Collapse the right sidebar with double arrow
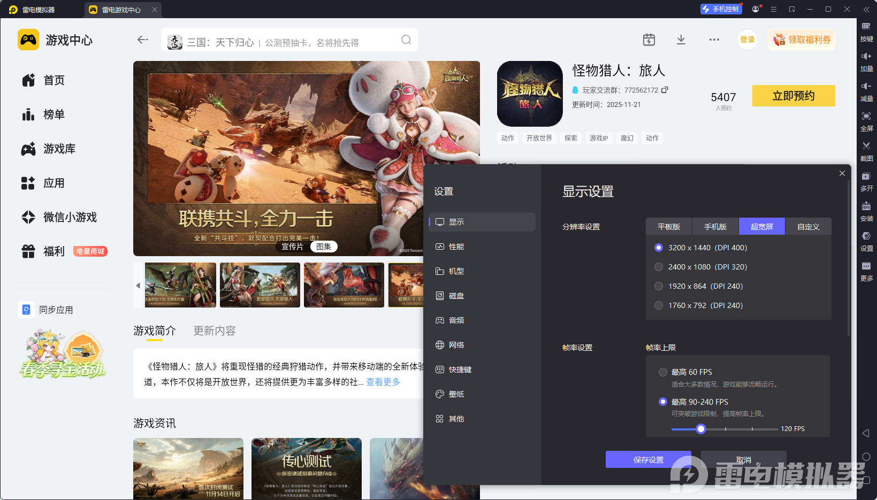This screenshot has width=877, height=500. 866,9
